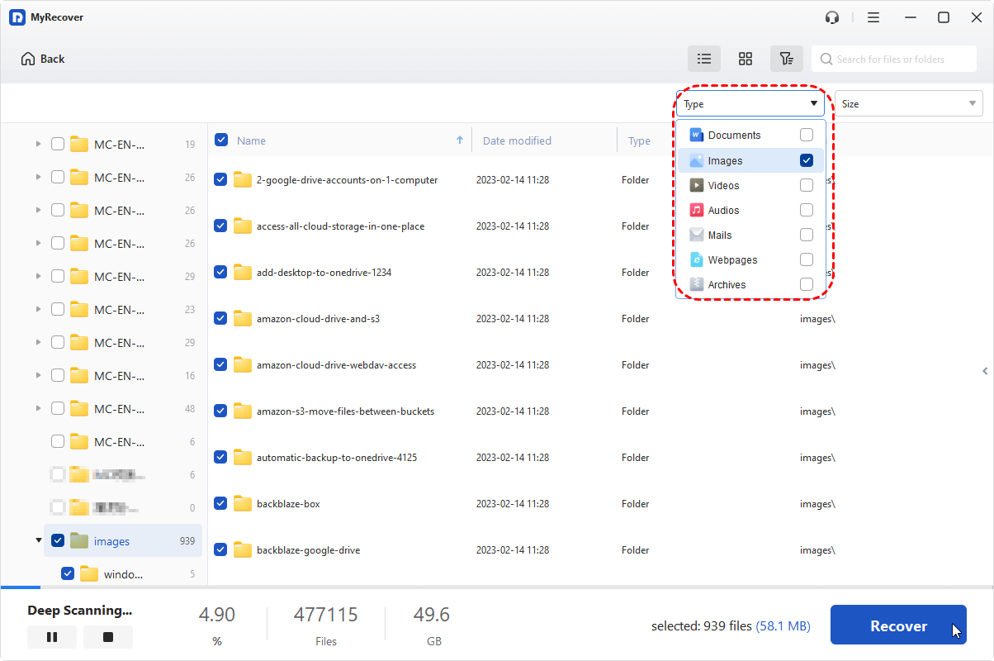Expand the MC-EN folder with 19 items
This screenshot has height=661, width=994.
tap(38, 144)
